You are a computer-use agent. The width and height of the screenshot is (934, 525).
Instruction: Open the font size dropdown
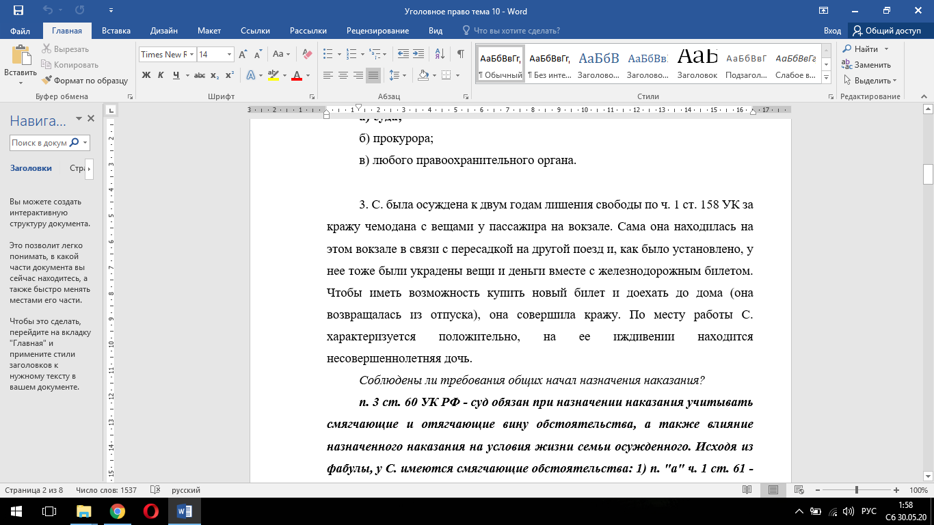230,54
